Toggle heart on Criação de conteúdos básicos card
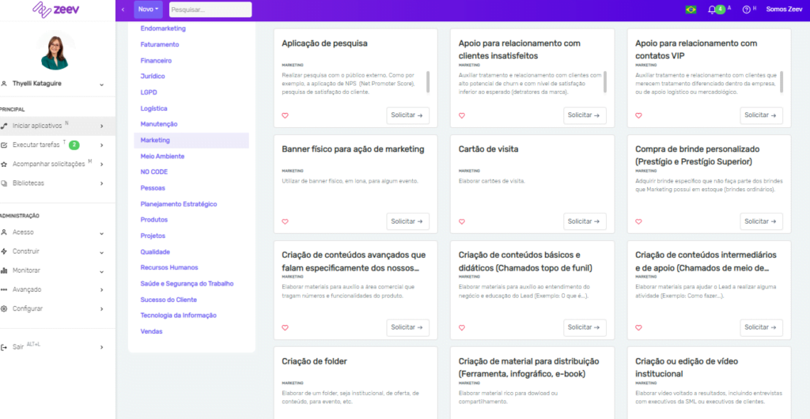810x419 pixels. coord(463,327)
